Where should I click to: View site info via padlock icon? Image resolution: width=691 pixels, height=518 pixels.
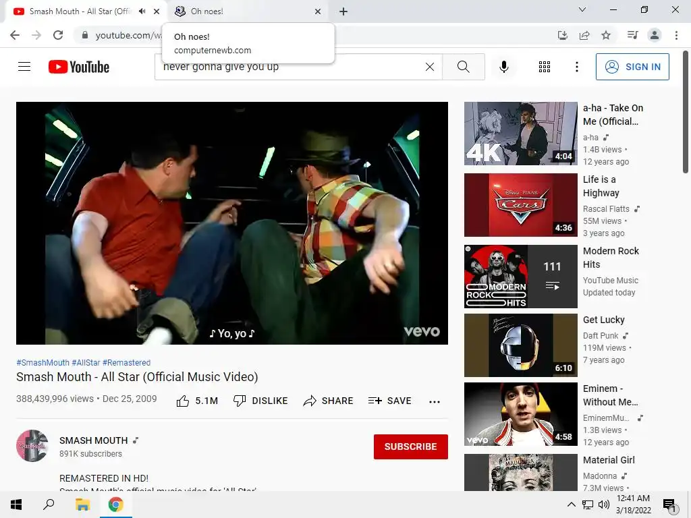(85, 35)
